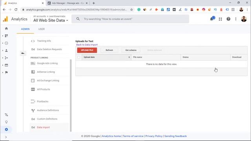Image resolution: width=251 pixels, height=141 pixels.
Task: Open Chrome profile avatar in toolbar
Action: click(x=241, y=9)
